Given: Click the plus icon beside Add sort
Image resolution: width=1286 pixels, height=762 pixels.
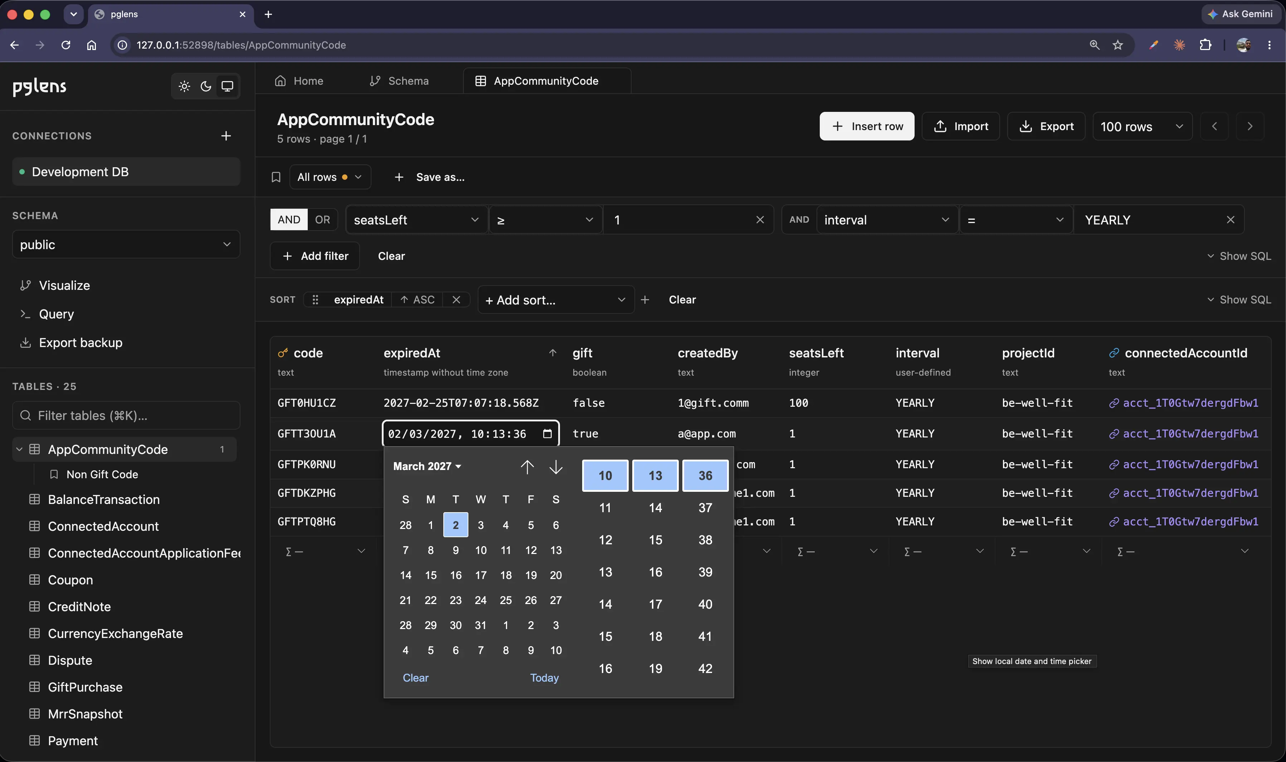Looking at the screenshot, I should [x=645, y=300].
